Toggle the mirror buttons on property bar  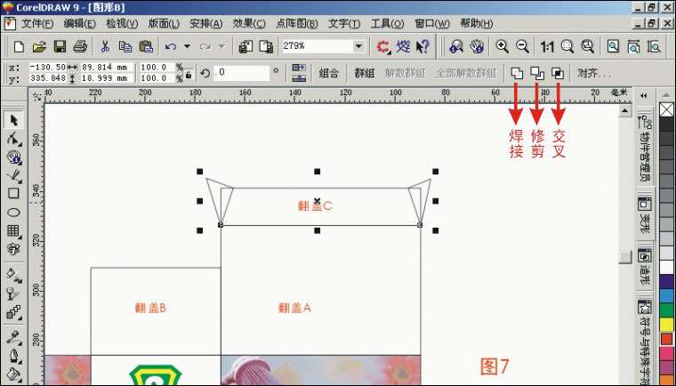coord(299,73)
